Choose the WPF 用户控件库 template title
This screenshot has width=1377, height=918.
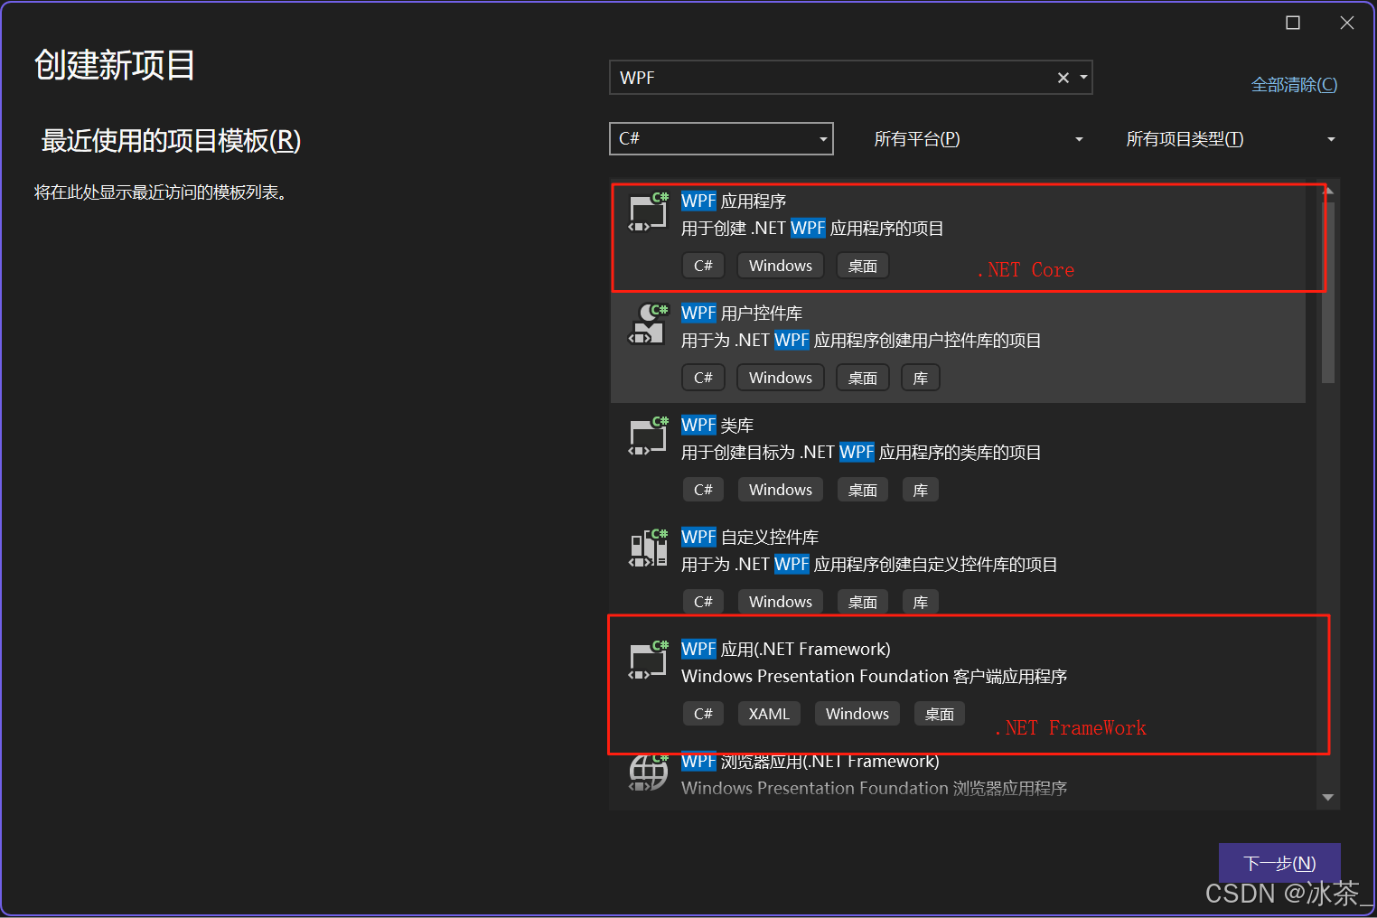tap(742, 313)
